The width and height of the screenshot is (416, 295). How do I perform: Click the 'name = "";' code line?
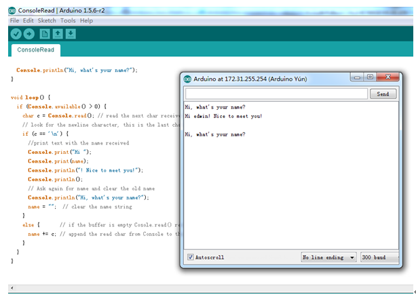42,207
